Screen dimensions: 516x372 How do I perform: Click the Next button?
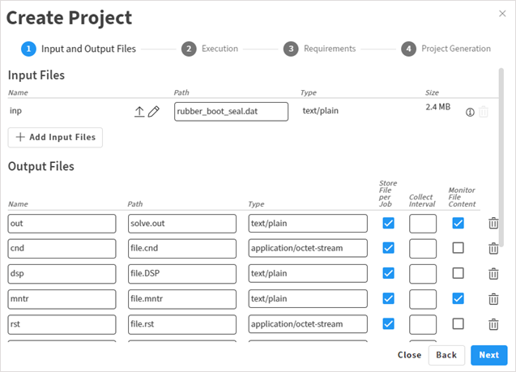[488, 355]
